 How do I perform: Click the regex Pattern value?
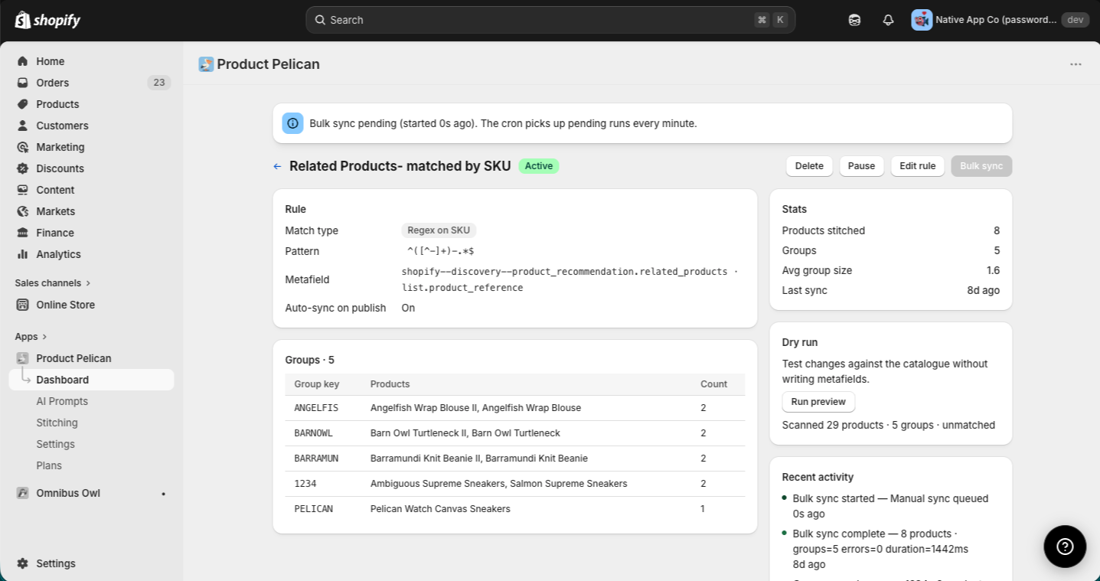pyautogui.click(x=441, y=251)
